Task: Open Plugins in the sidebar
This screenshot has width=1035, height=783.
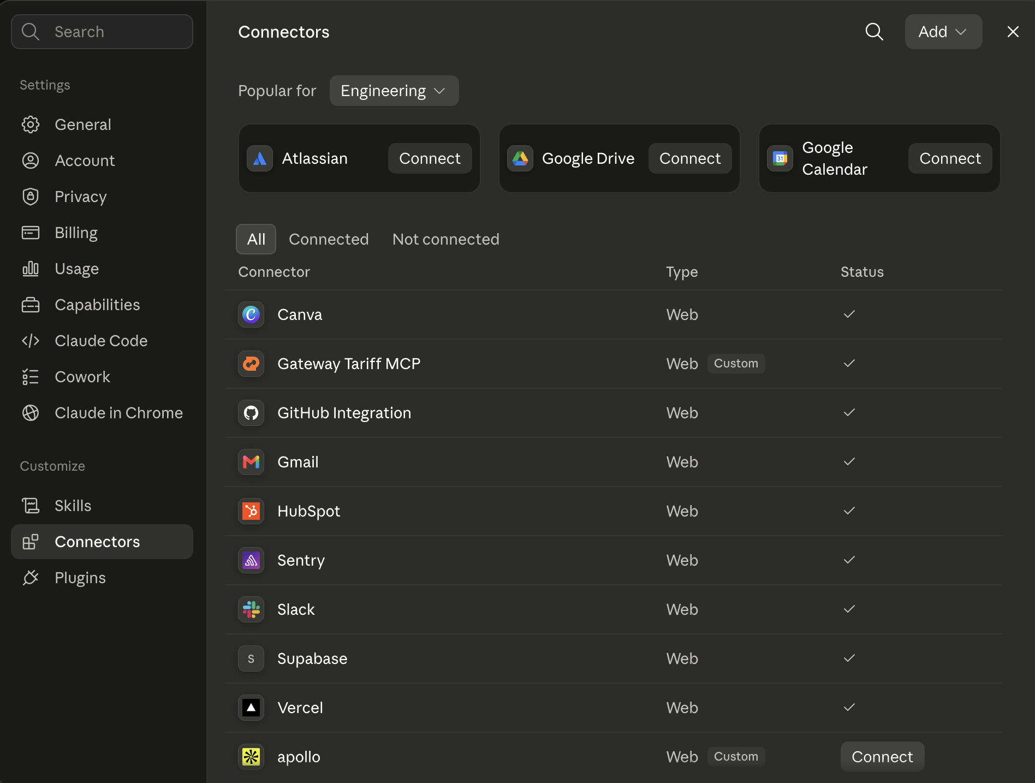Action: 102,578
